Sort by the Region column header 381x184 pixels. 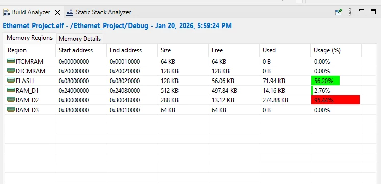(x=30, y=50)
